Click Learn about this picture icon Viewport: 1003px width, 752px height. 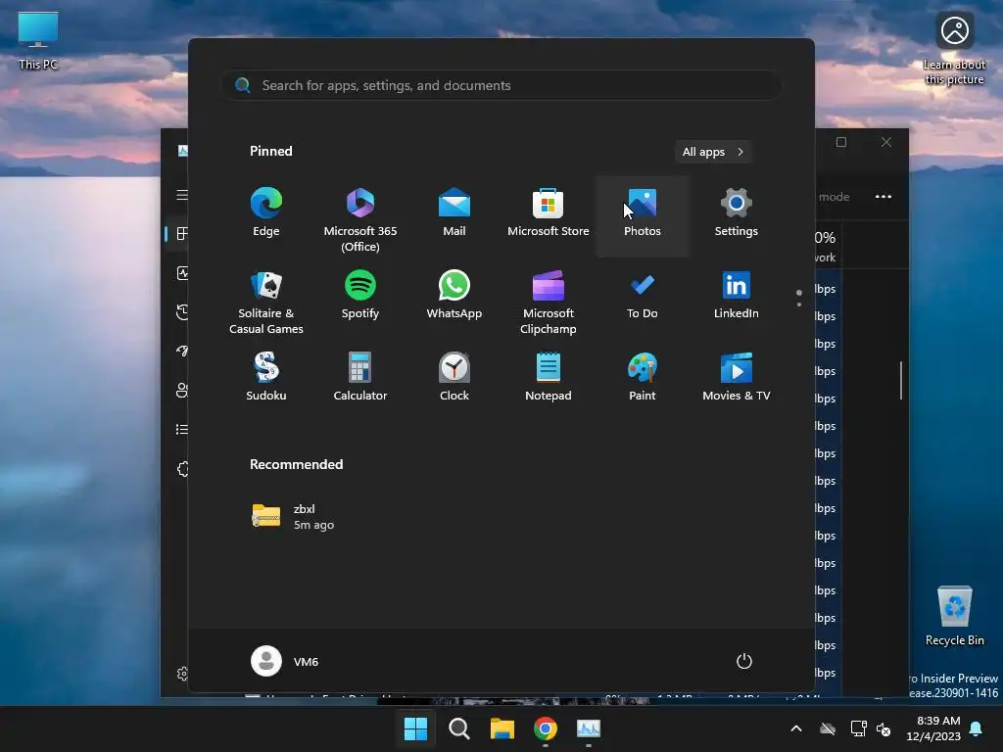click(954, 50)
